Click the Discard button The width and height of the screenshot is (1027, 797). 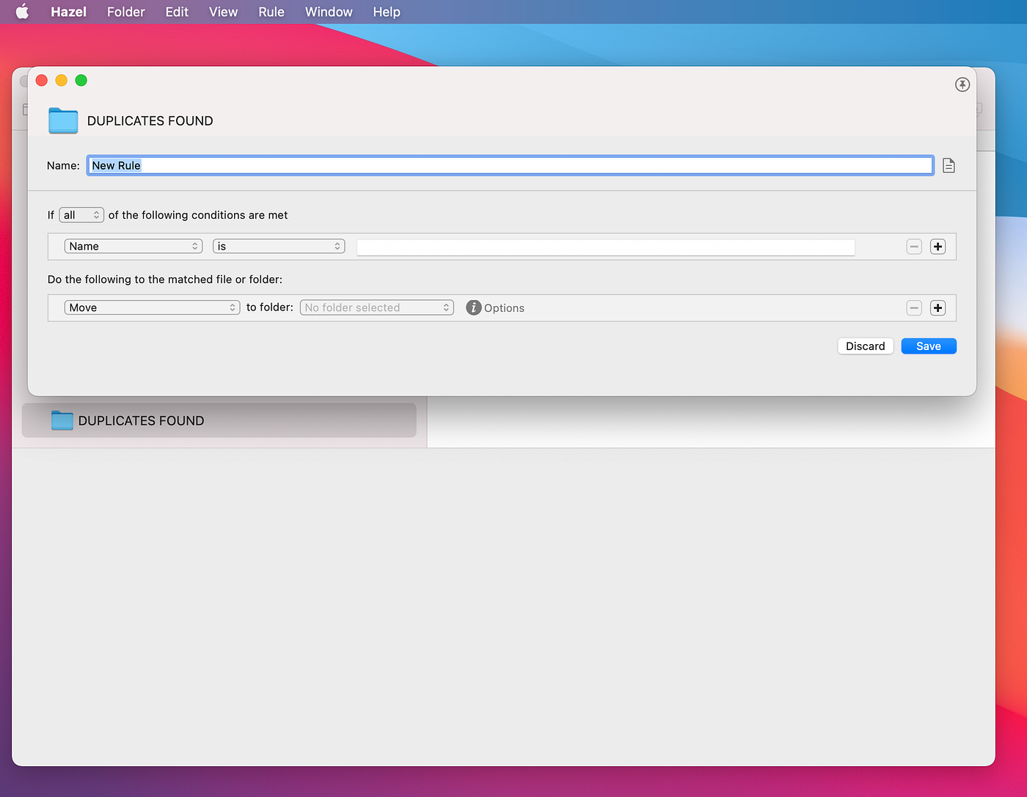click(x=866, y=346)
